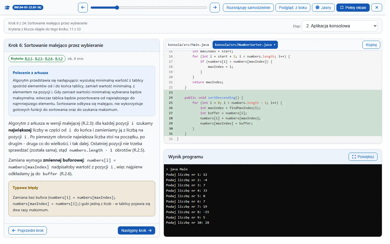Click console line 'Podaj liczbę nr 10: 28'

pyautogui.click(x=187, y=223)
